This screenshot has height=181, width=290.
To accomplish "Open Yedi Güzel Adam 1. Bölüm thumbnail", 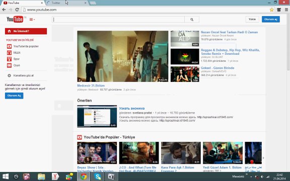I will [223, 153].
